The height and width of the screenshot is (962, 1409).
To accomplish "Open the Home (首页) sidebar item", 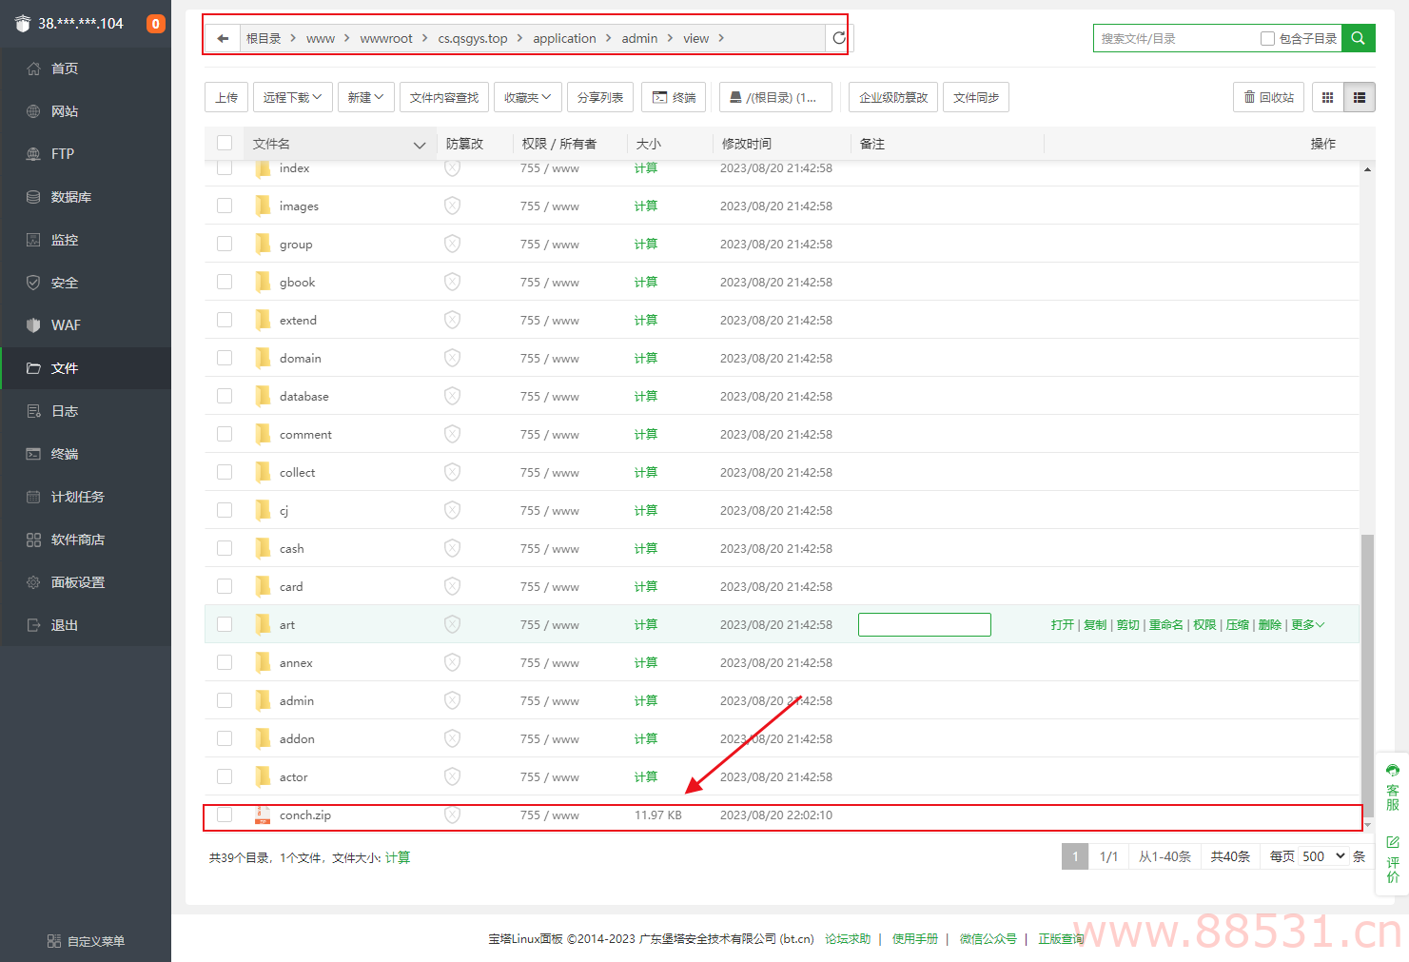I will [x=86, y=69].
